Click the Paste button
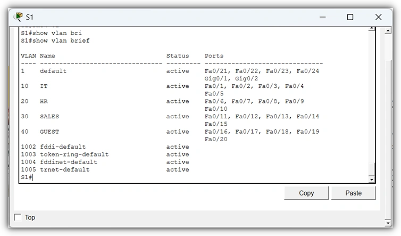This screenshot has height=236, width=401. pos(354,193)
